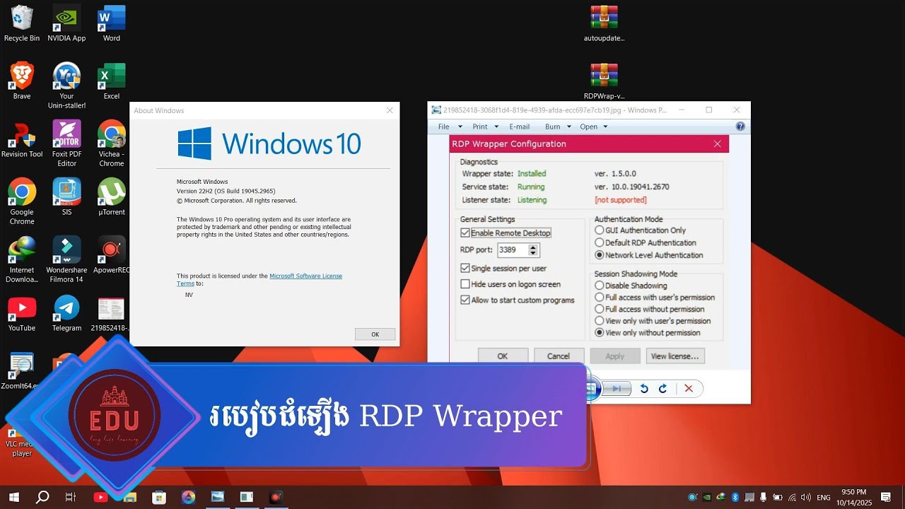
Task: Open the notification center icon
Action: pyautogui.click(x=886, y=497)
